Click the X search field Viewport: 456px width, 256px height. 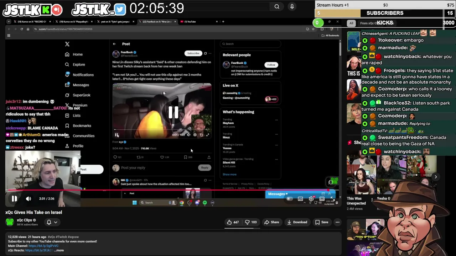[250, 44]
